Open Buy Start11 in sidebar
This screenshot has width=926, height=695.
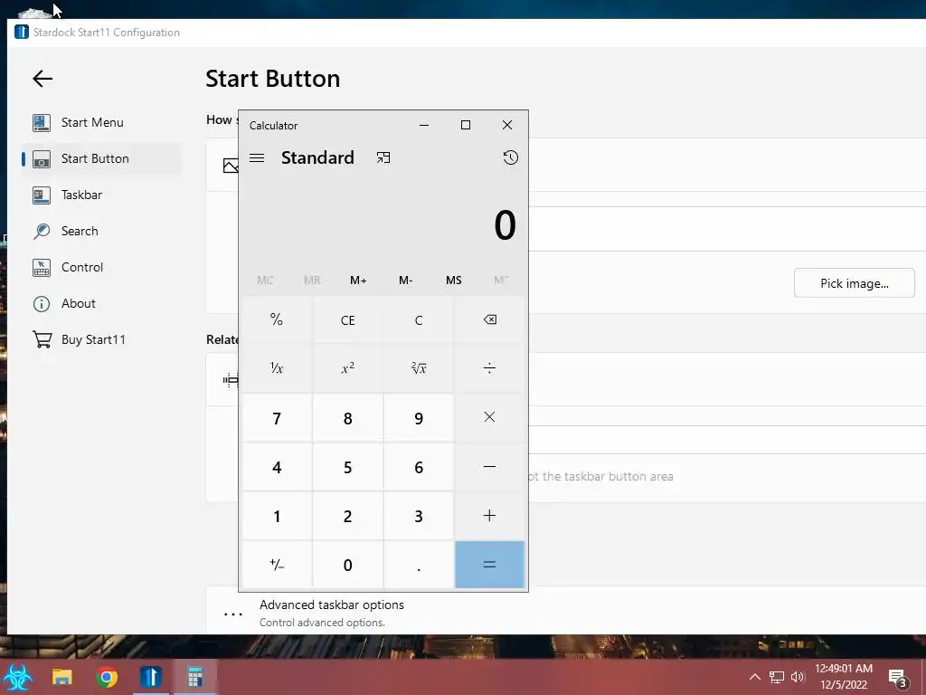100,339
